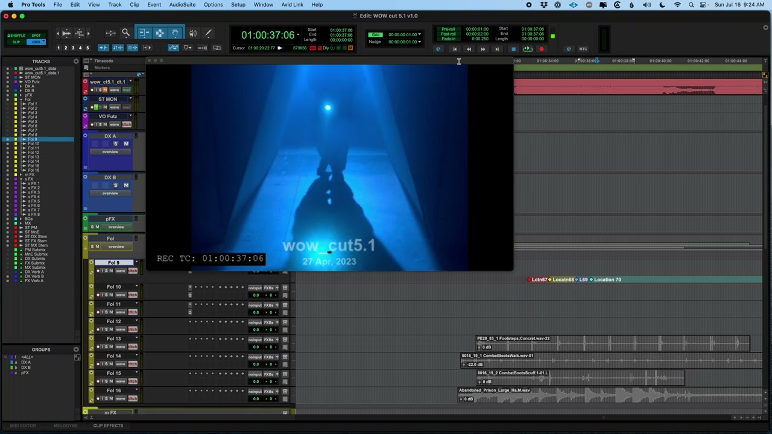This screenshot has height=434, width=772.
Task: Open Fol 16 track view 'wave' selector
Action: tap(121, 398)
